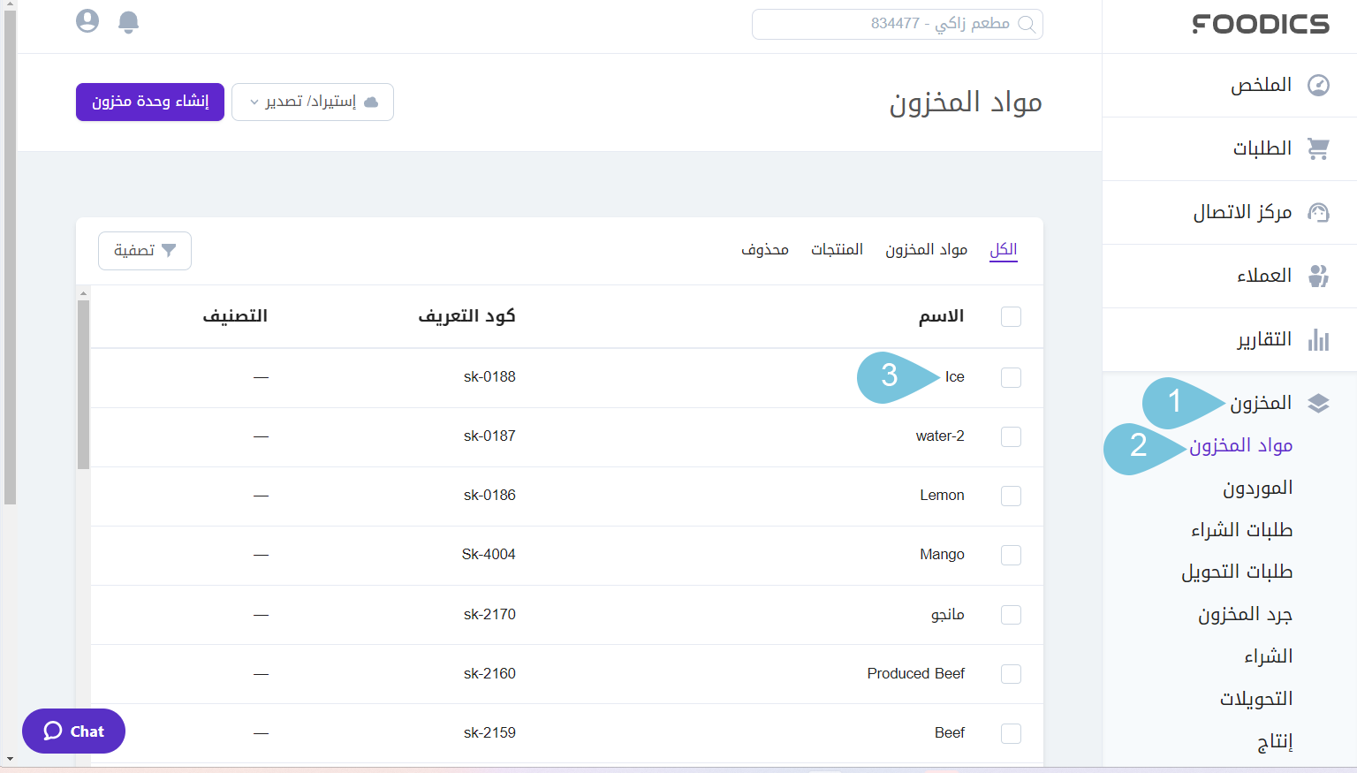The height and width of the screenshot is (773, 1357).
Task: Open the Chat support button
Action: (74, 731)
